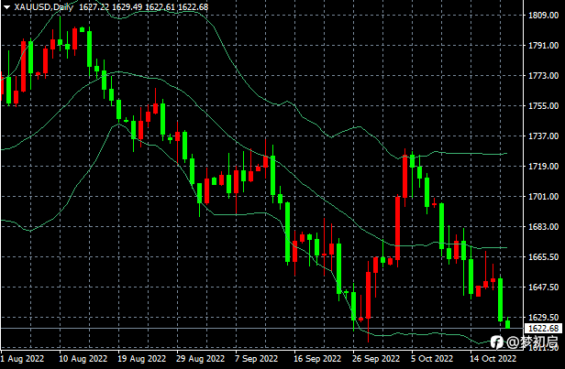Click the 29 Aug 2022 date label

pos(200,359)
